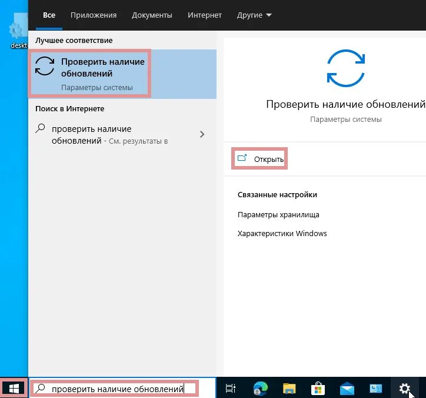This screenshot has width=426, height=398.
Task: Switch to the Документы tab
Action: (152, 15)
